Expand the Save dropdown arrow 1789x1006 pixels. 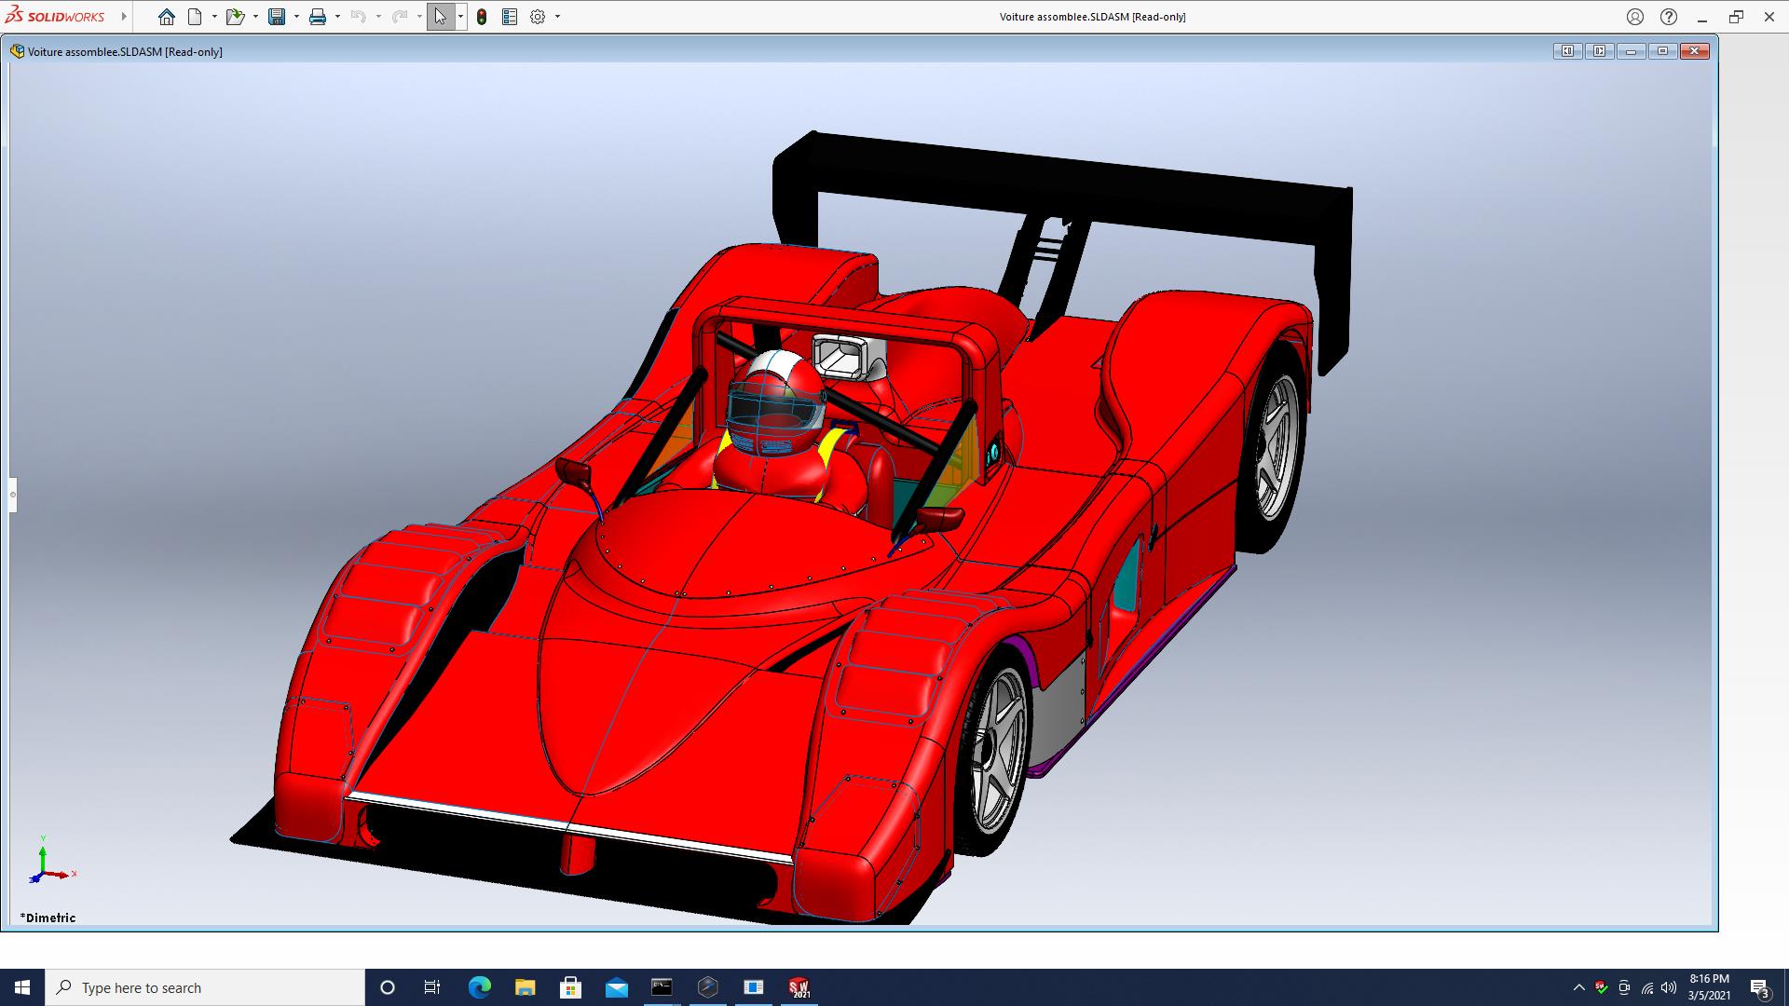[296, 17]
